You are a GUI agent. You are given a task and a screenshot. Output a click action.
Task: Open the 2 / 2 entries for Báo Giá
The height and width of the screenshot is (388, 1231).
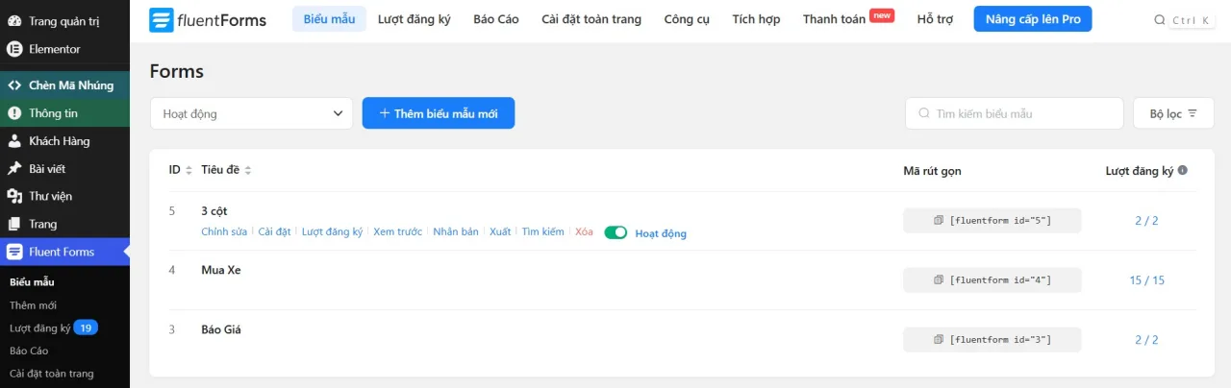pos(1146,340)
